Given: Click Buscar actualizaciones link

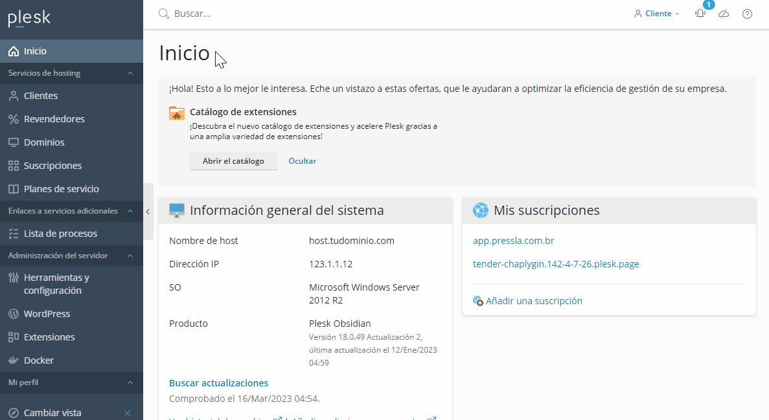Looking at the screenshot, I should tap(219, 383).
